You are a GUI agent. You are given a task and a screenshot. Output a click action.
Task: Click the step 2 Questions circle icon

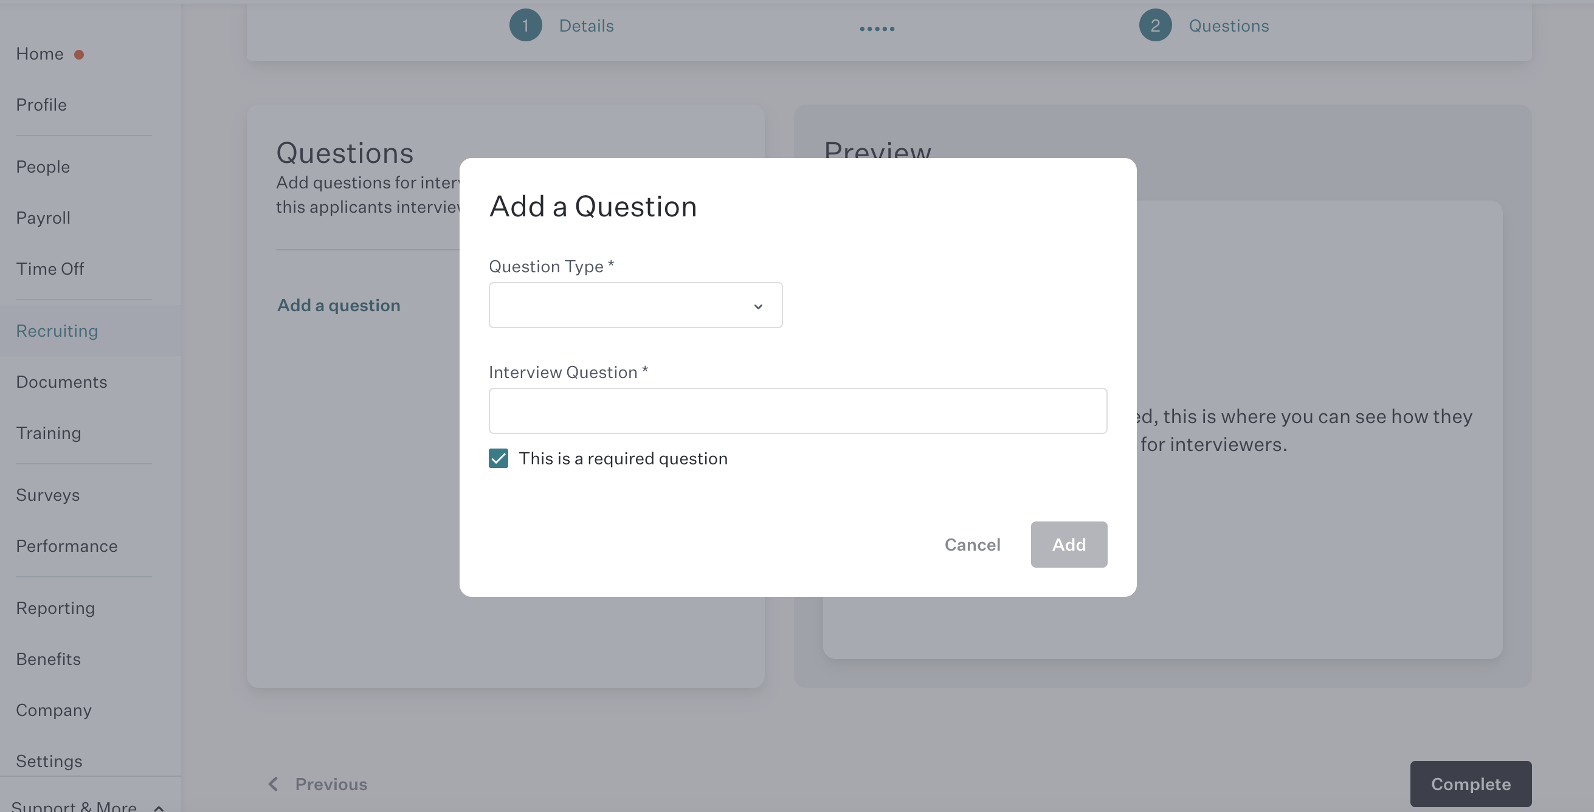(x=1154, y=26)
